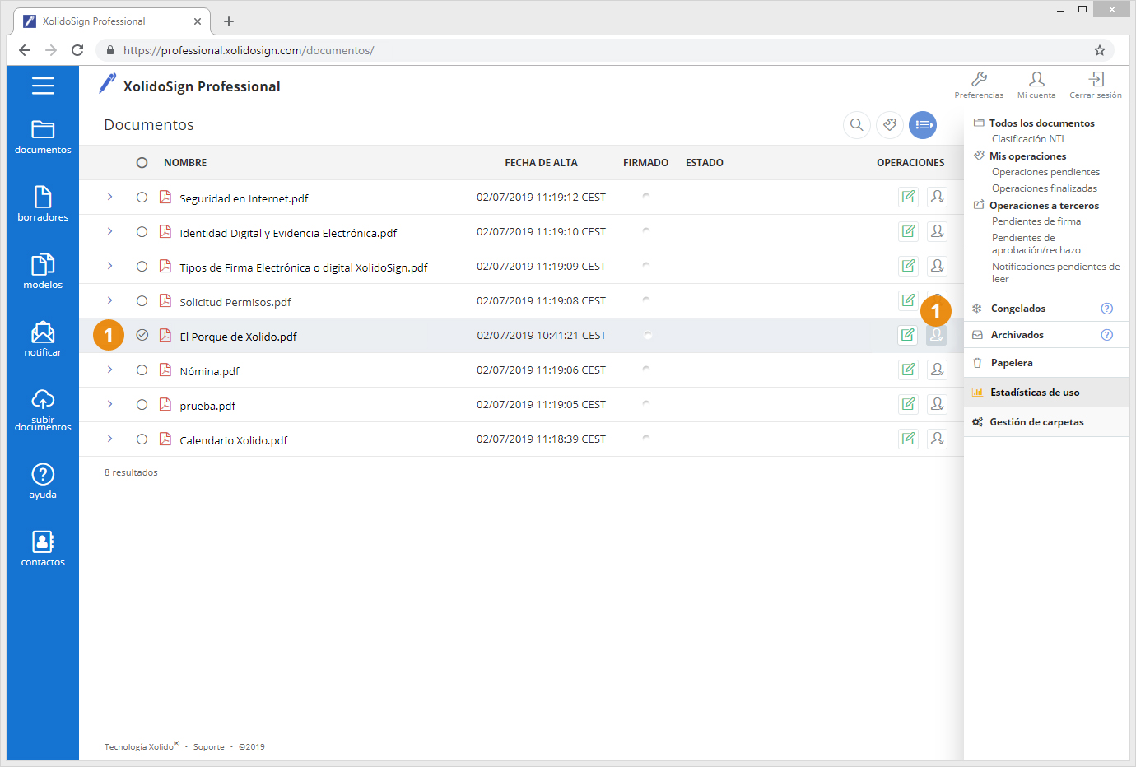
Task: Open the documentos folder section
Action: pyautogui.click(x=43, y=137)
